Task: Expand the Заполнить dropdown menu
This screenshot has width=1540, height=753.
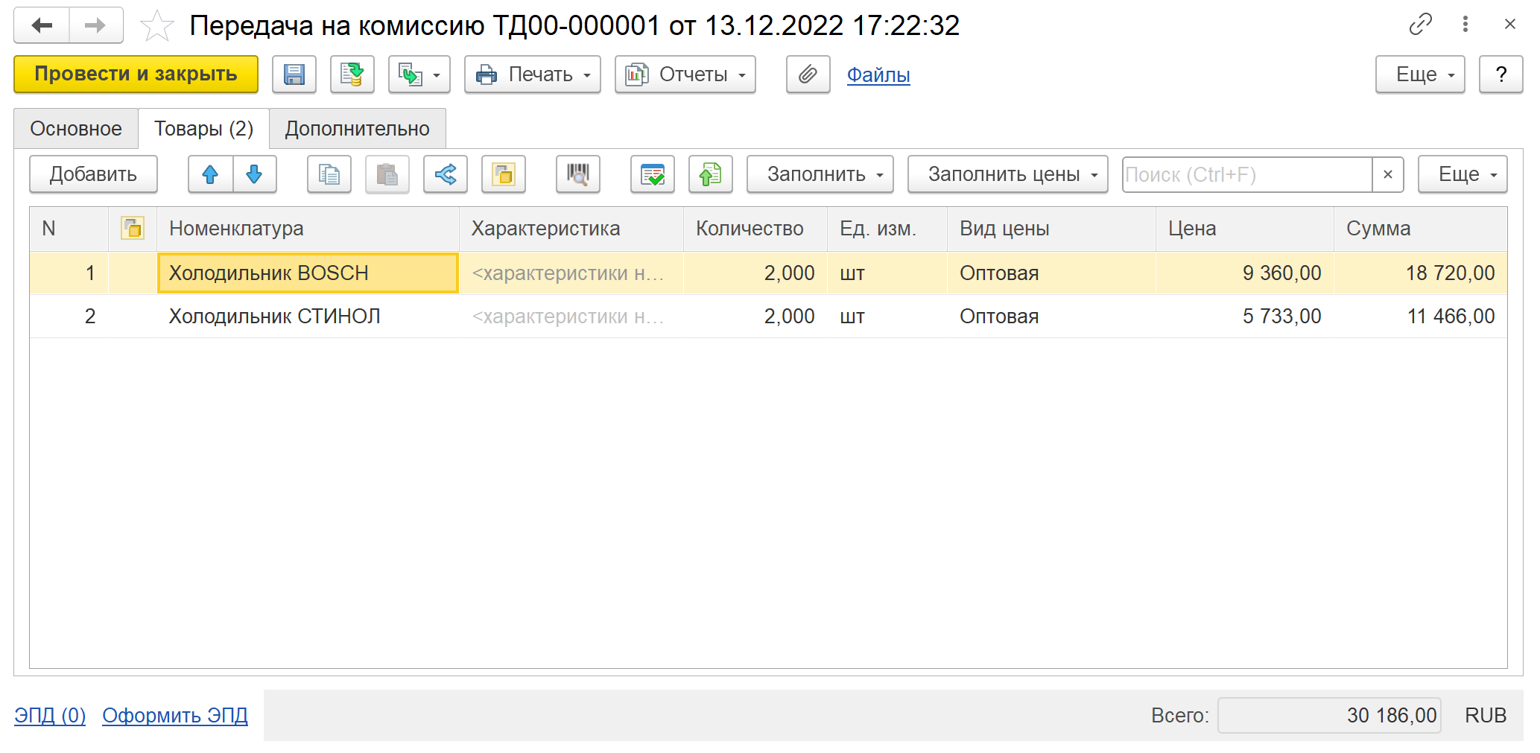Action: pos(820,174)
